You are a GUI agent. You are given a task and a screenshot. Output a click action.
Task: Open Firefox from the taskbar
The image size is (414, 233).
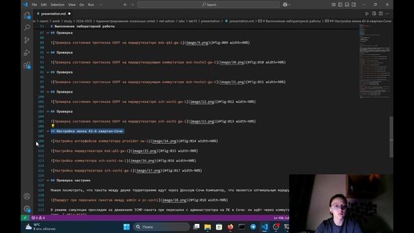[x=230, y=227]
